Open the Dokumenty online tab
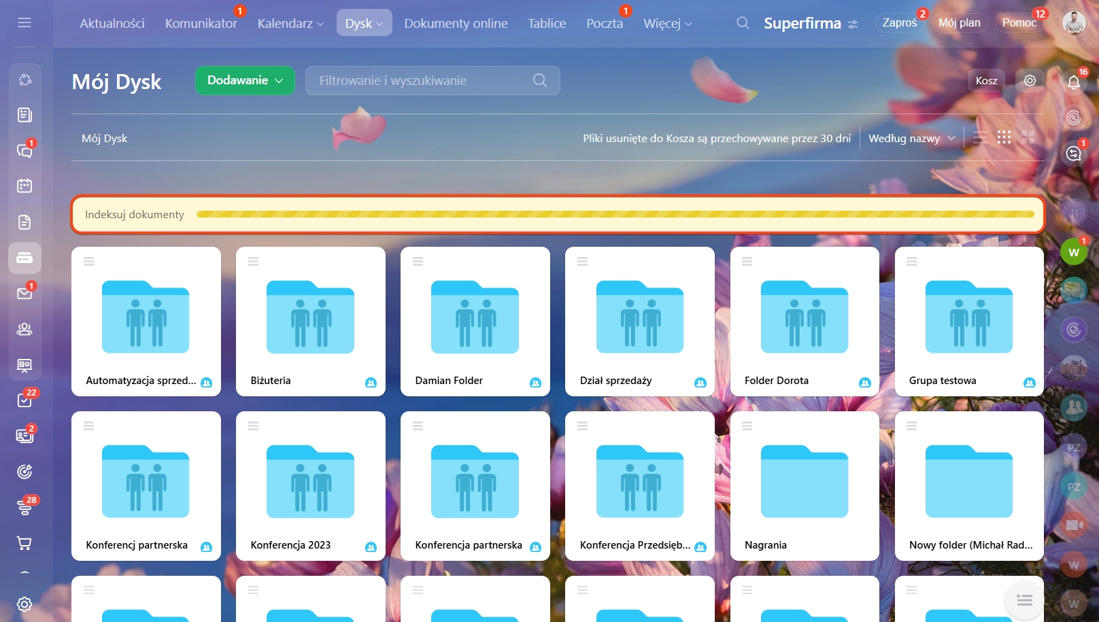This screenshot has width=1099, height=622. coord(456,23)
